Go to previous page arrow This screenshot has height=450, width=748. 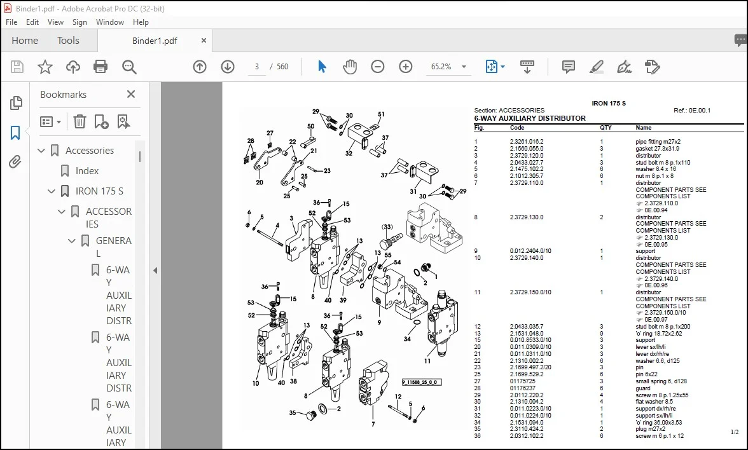point(200,67)
